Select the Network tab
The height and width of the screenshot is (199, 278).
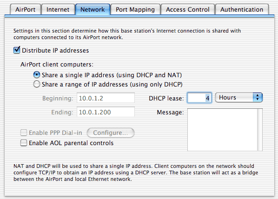(x=93, y=9)
